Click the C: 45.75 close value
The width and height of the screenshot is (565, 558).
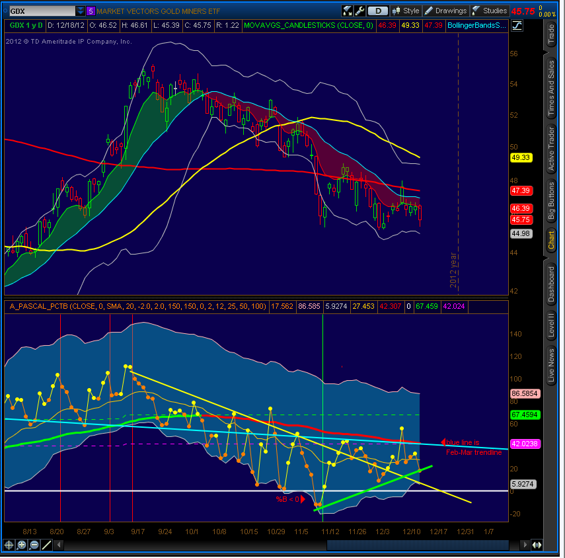[198, 25]
